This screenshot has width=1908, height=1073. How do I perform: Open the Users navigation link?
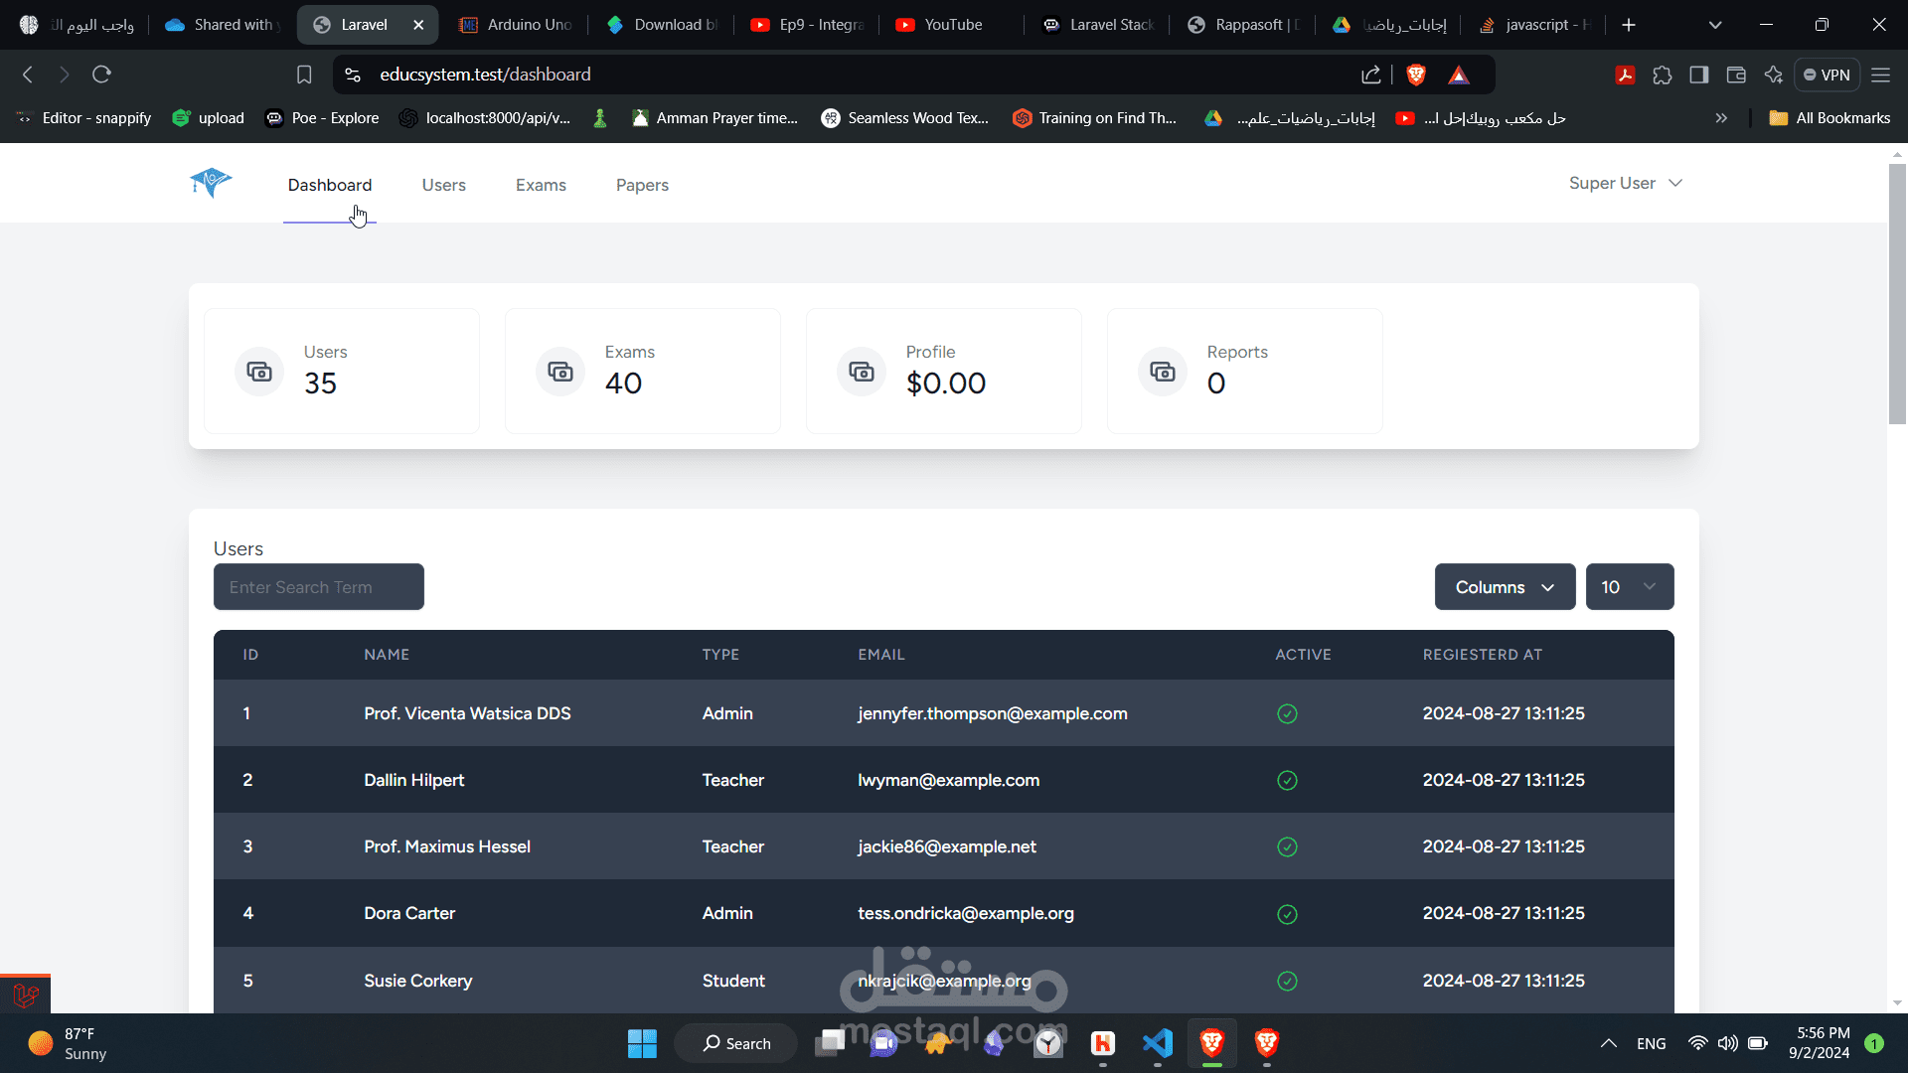443,185
